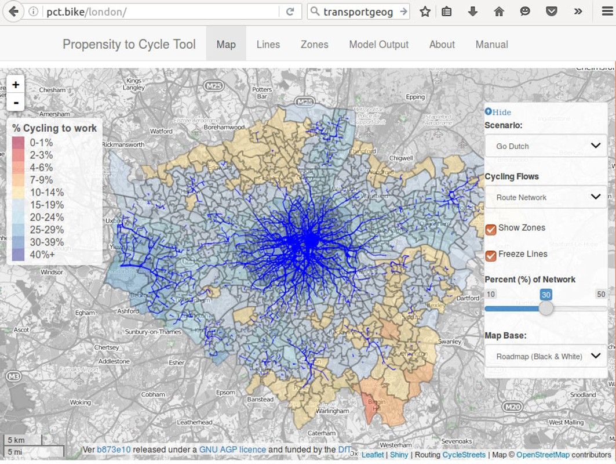Open the Map Base dropdown
The height and width of the screenshot is (464, 616).
pyautogui.click(x=546, y=356)
